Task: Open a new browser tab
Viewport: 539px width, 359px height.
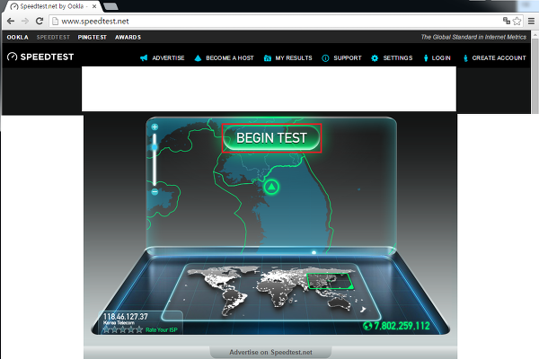Action: (x=110, y=6)
